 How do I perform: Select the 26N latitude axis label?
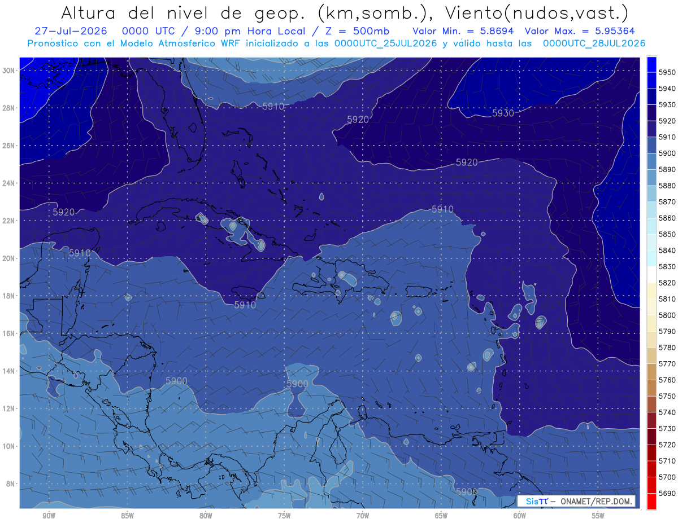click(x=10, y=146)
